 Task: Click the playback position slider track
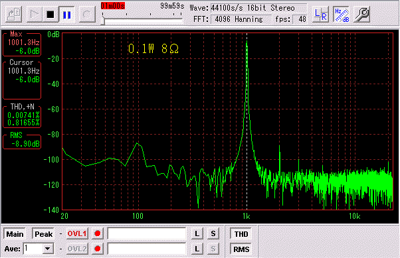(142, 21)
